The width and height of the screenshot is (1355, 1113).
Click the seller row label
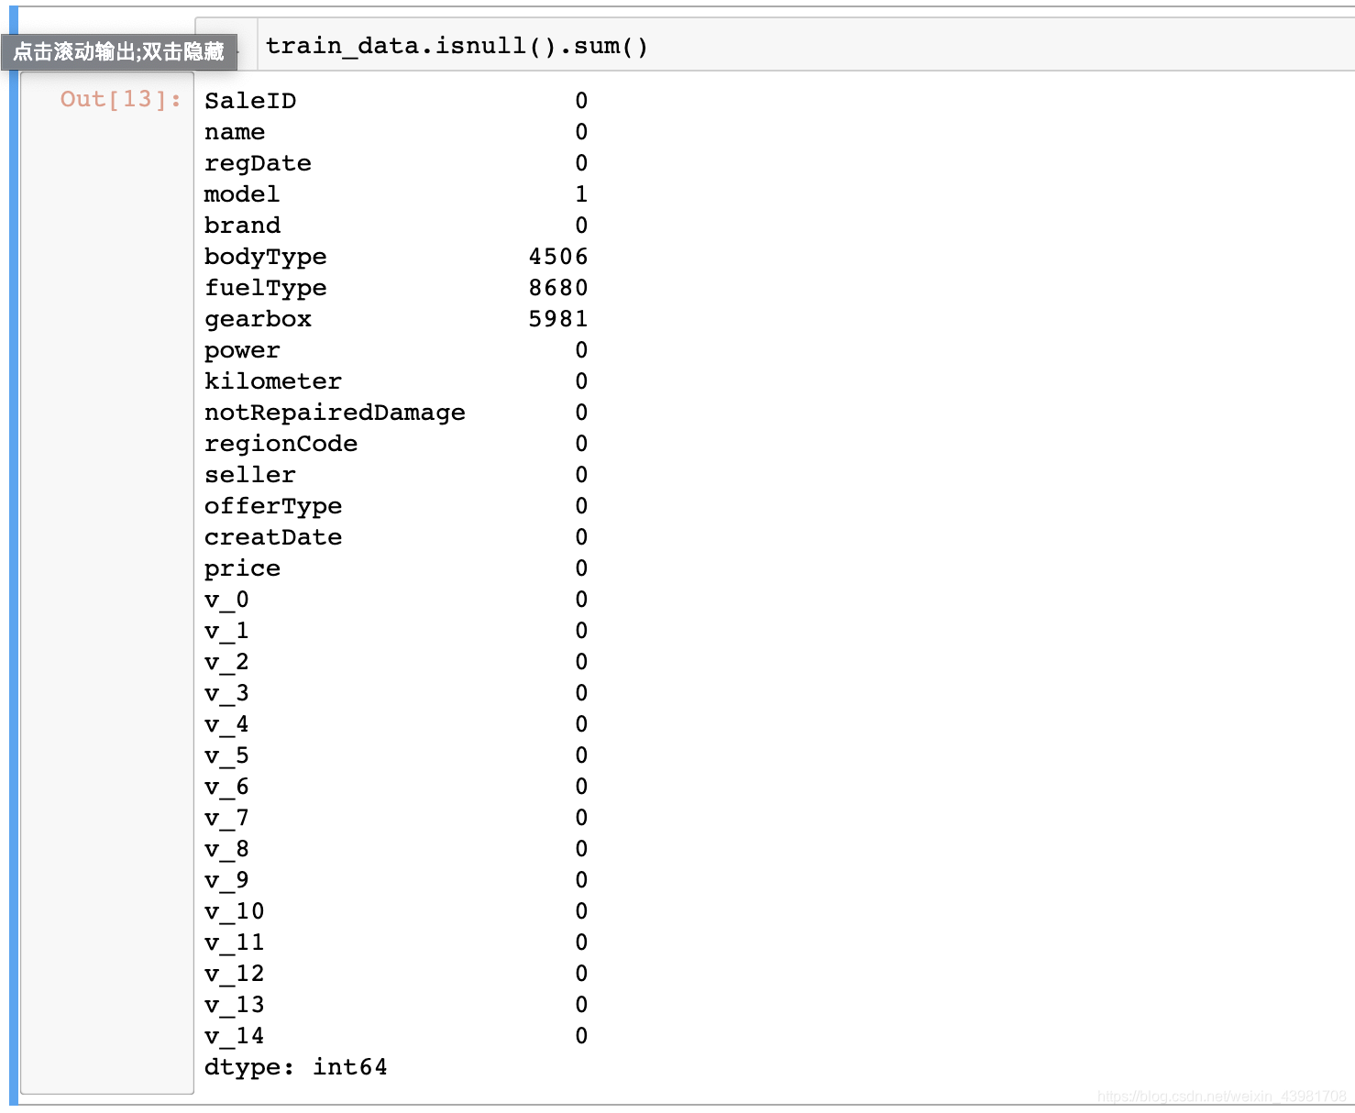(x=250, y=475)
